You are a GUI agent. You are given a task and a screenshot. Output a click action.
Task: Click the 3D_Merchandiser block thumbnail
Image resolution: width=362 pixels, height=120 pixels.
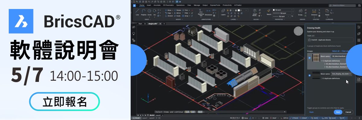pos(316,58)
